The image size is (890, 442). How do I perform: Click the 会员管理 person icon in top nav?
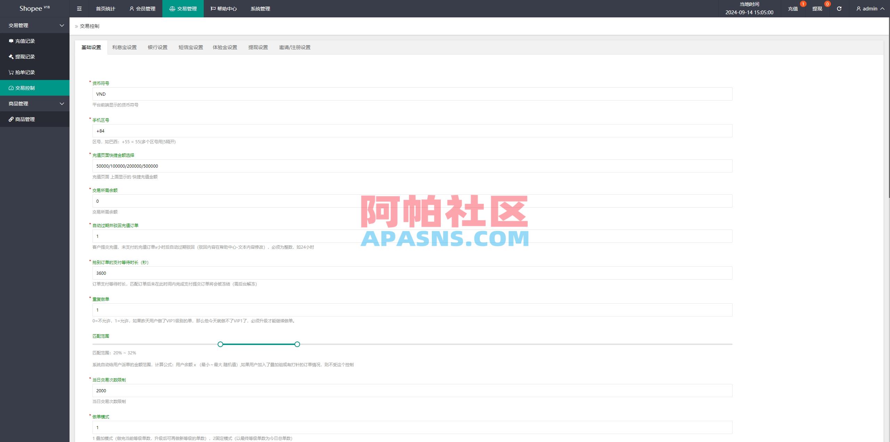point(131,8)
